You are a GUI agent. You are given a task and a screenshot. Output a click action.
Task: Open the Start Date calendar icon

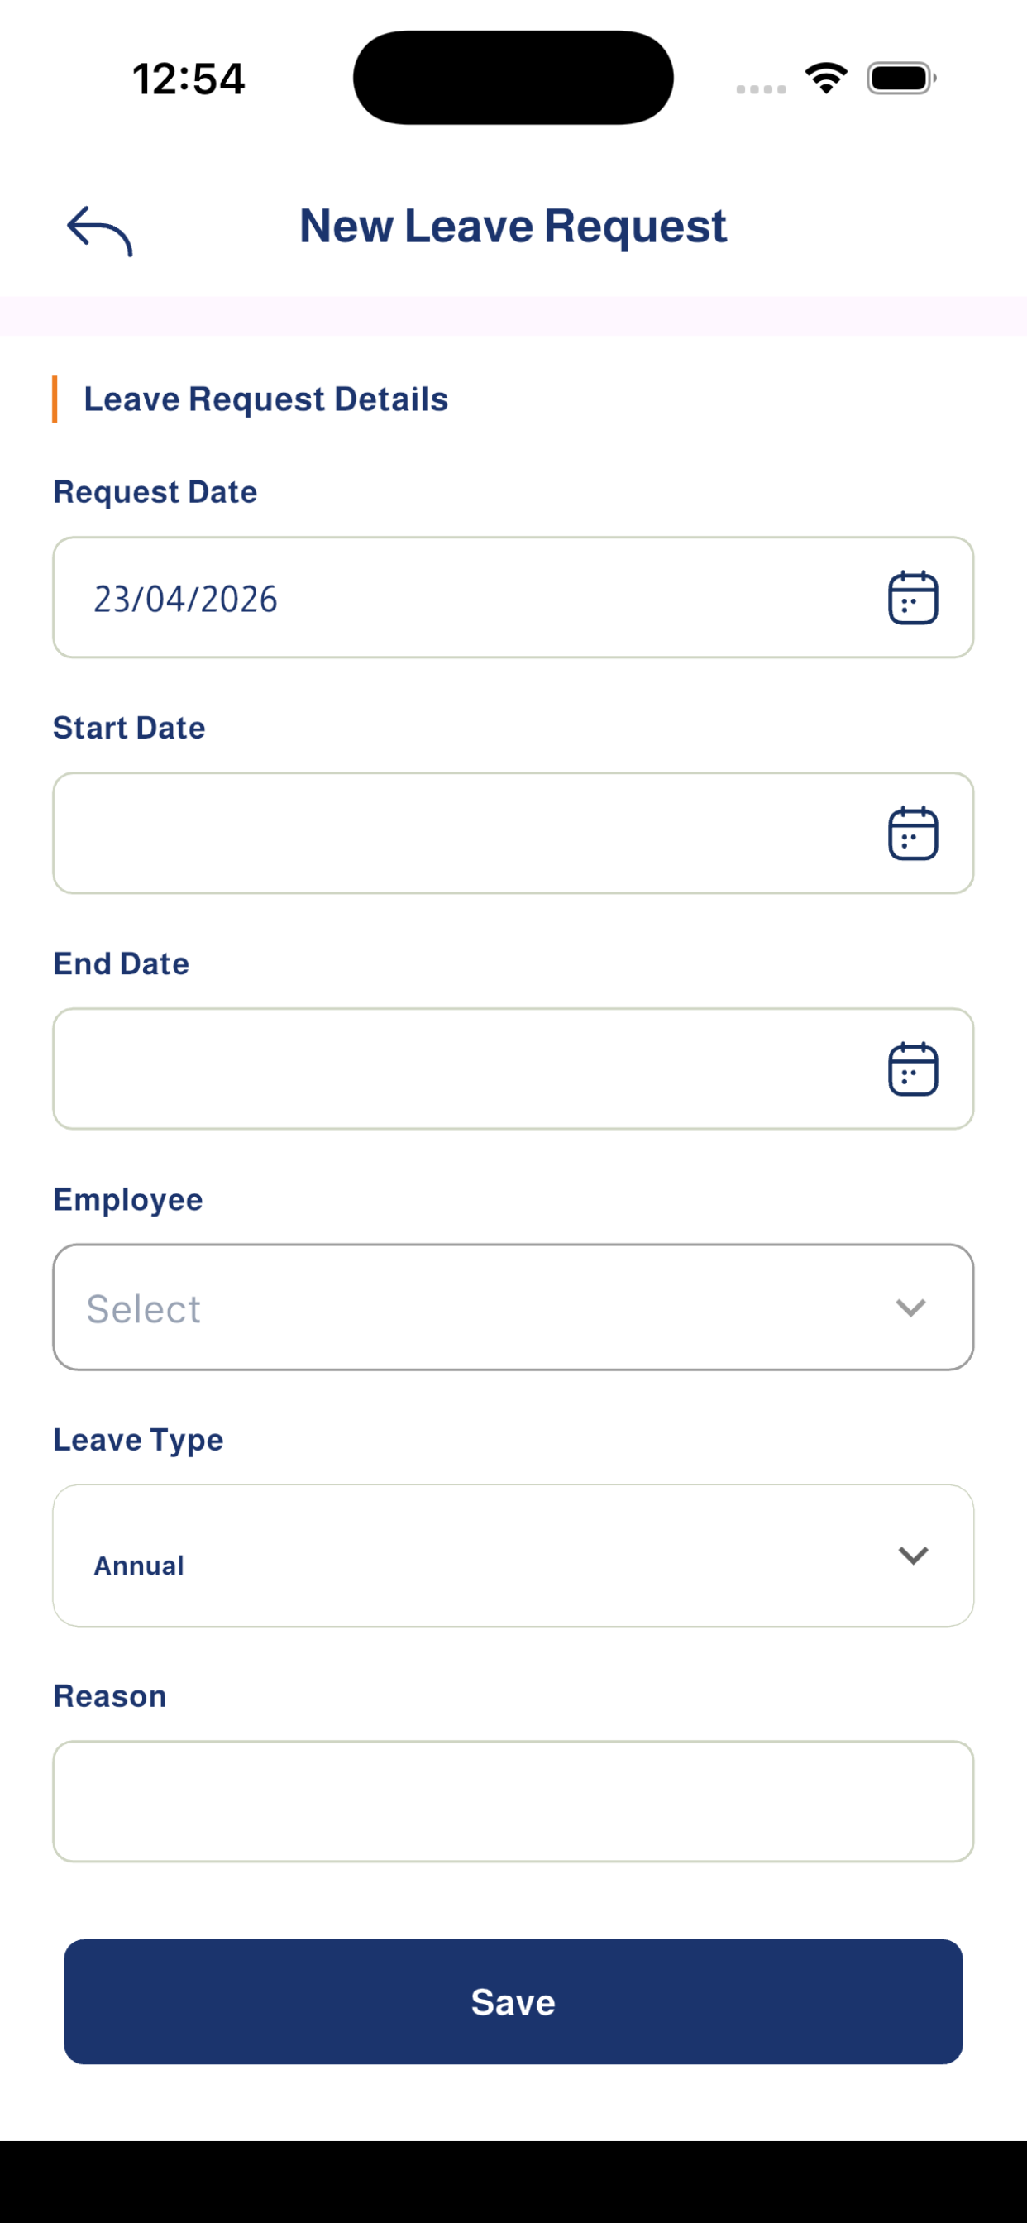[x=912, y=833]
